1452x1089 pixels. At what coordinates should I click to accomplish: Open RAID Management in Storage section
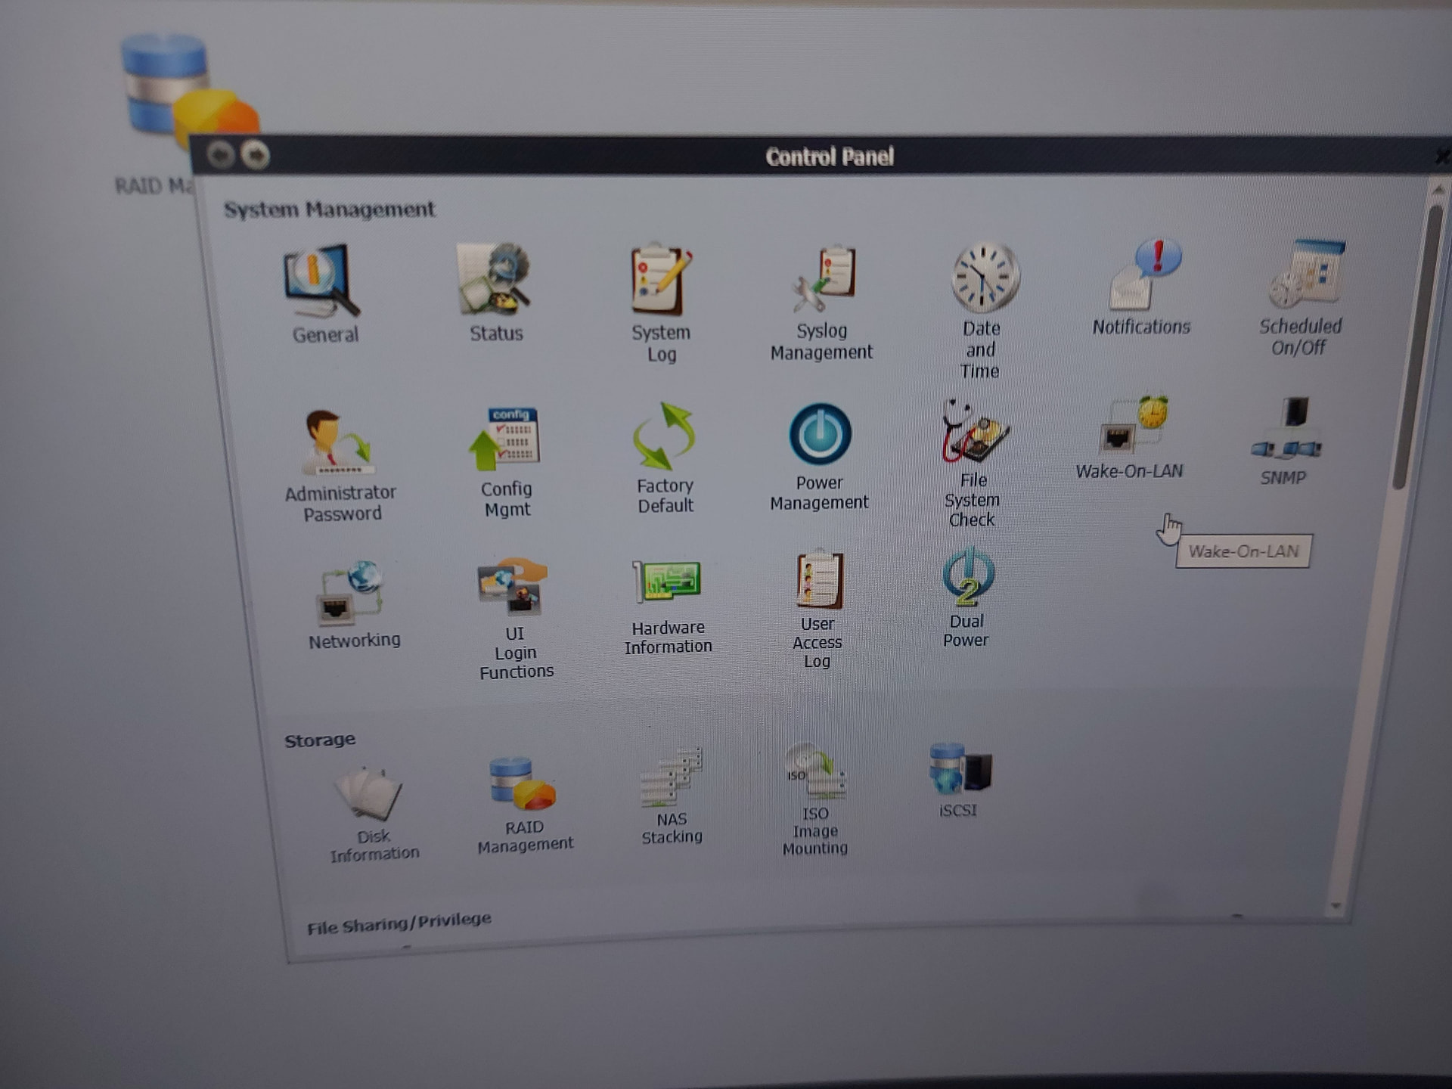[523, 785]
